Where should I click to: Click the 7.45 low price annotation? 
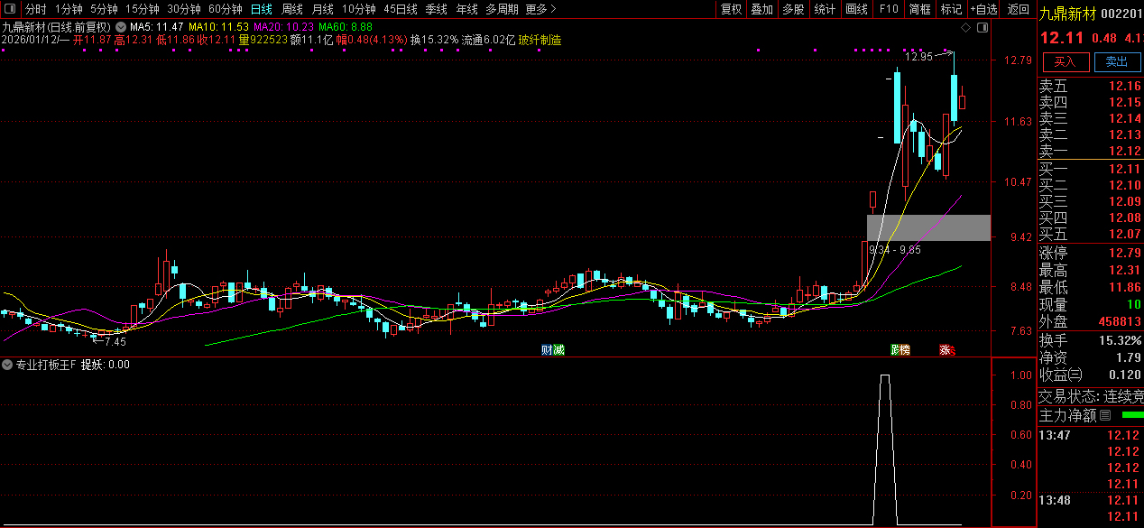point(115,342)
